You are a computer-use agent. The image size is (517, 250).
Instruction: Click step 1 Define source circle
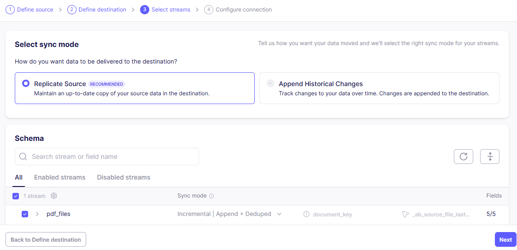click(x=10, y=9)
